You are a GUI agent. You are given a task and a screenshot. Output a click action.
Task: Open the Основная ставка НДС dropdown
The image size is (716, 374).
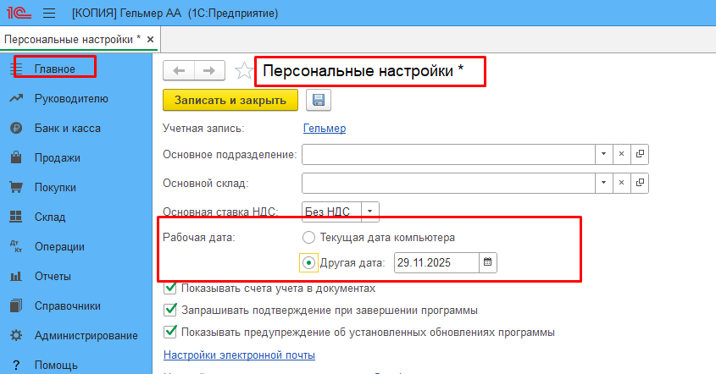(371, 210)
